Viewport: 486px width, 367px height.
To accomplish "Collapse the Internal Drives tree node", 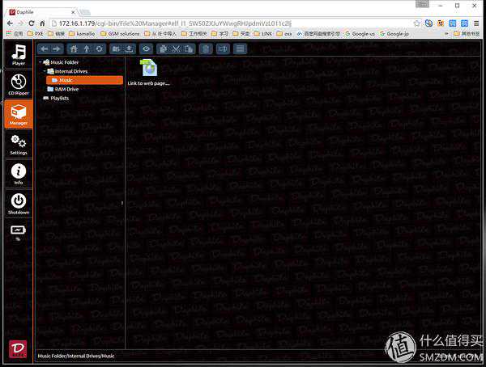I will tap(45, 71).
